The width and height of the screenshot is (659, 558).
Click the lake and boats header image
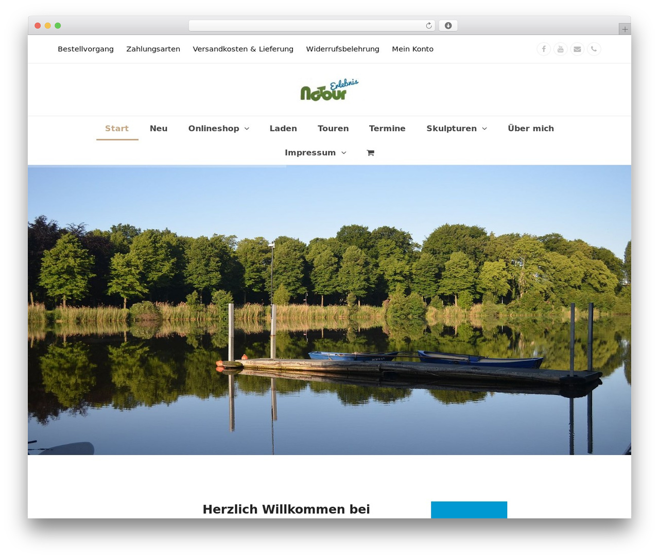(x=329, y=310)
